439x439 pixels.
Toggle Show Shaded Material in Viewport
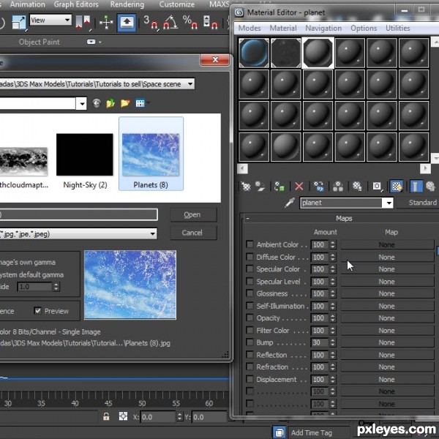click(x=397, y=186)
